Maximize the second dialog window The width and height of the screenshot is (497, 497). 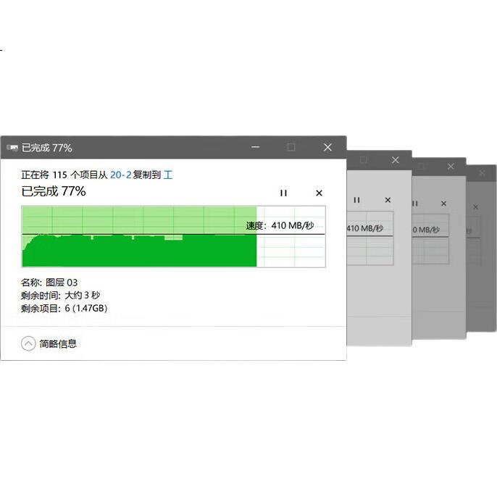[364, 159]
